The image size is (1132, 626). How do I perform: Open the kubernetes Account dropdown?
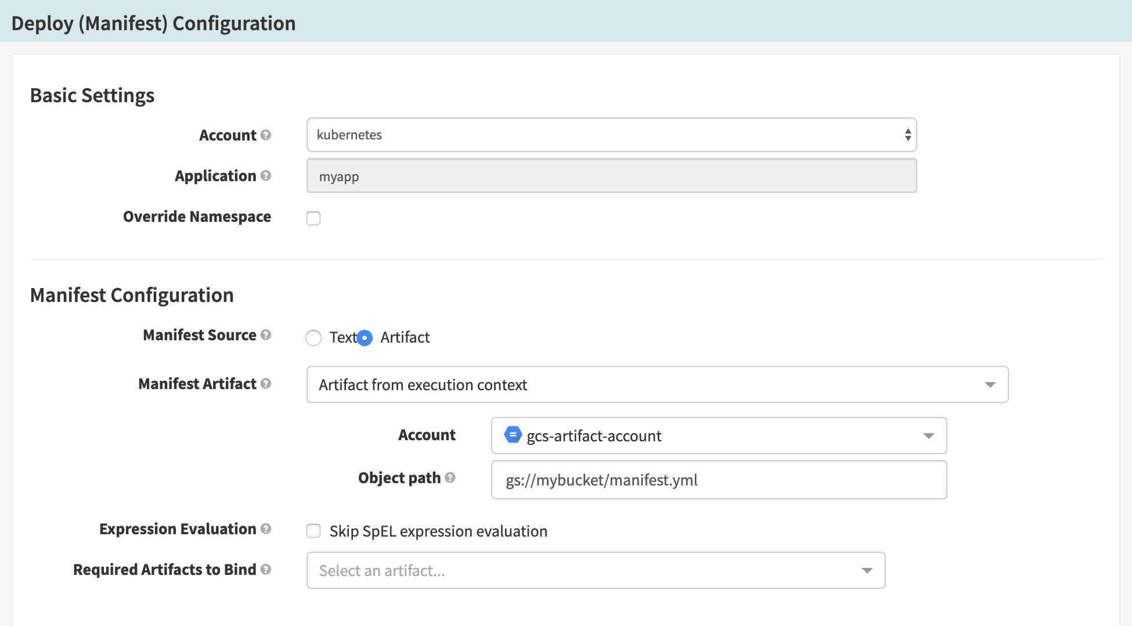pos(610,135)
